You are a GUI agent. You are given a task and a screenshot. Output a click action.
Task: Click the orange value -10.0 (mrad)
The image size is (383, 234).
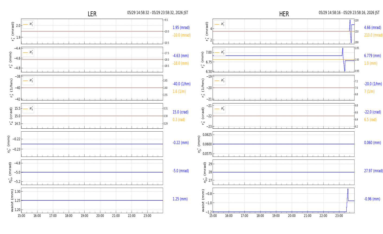coord(181,35)
